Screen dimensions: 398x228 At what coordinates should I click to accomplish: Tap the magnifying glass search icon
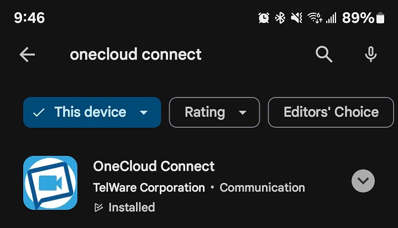coord(324,54)
